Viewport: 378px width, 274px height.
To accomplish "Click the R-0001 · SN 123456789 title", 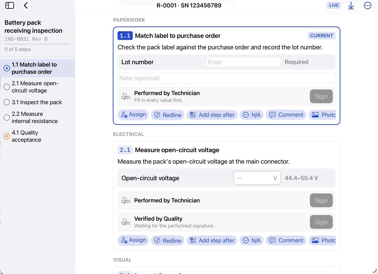I will point(189,5).
